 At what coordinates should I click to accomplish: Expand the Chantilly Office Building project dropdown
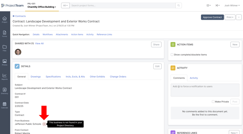coord(42,7)
